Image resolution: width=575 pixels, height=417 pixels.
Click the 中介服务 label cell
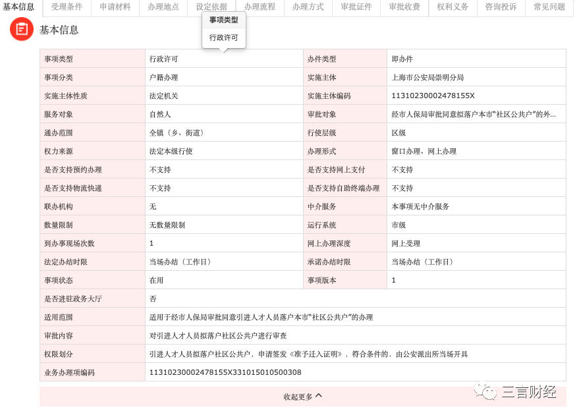pyautogui.click(x=345, y=206)
